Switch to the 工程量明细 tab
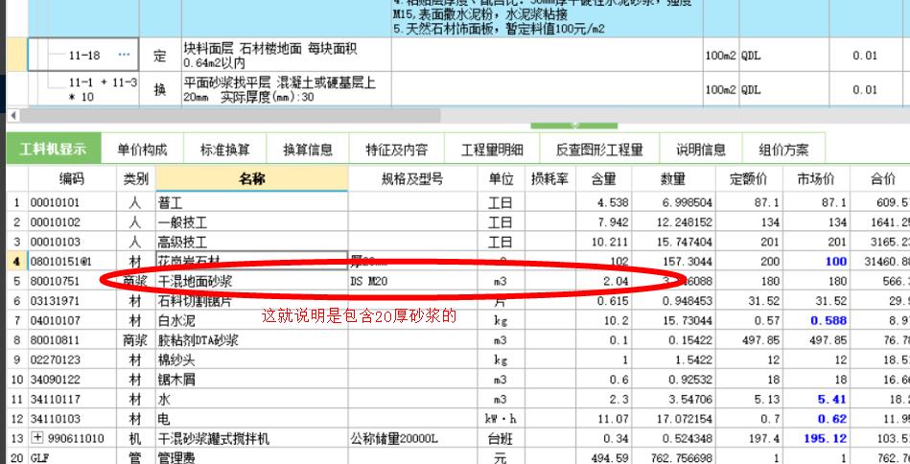910x464 pixels. click(x=492, y=150)
